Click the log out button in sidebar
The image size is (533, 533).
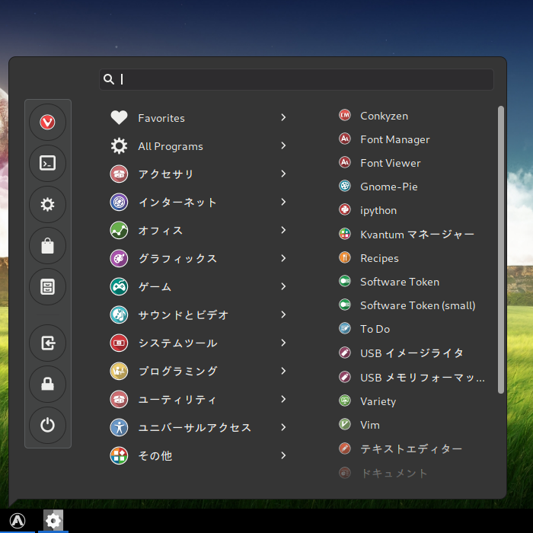[x=47, y=343]
